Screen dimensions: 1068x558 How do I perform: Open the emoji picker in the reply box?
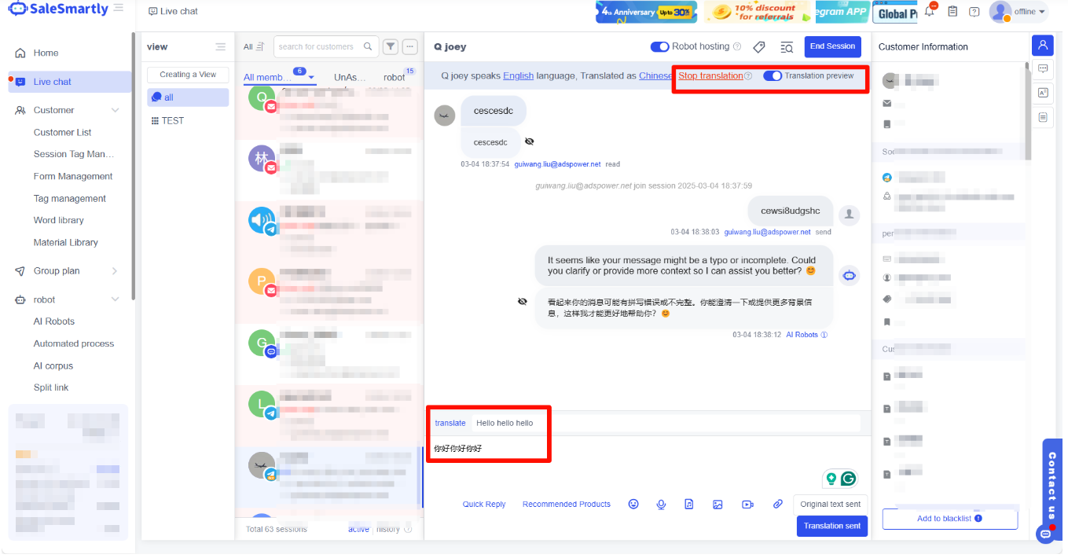pos(633,504)
